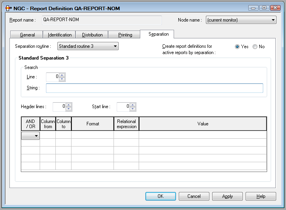Click the Search Line number field
Viewport: 286px width, 210px height.
53,77
